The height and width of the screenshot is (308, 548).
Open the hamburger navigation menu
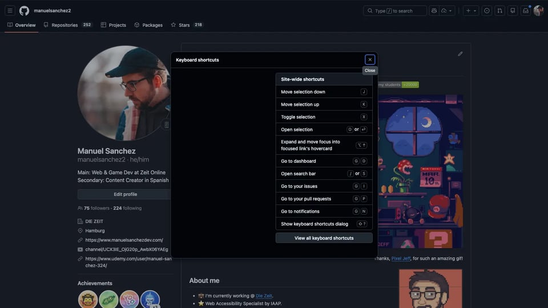click(10, 10)
